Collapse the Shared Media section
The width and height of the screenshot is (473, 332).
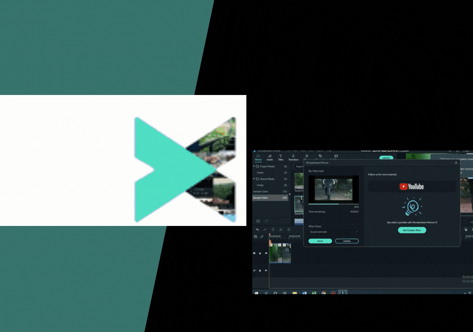254,179
